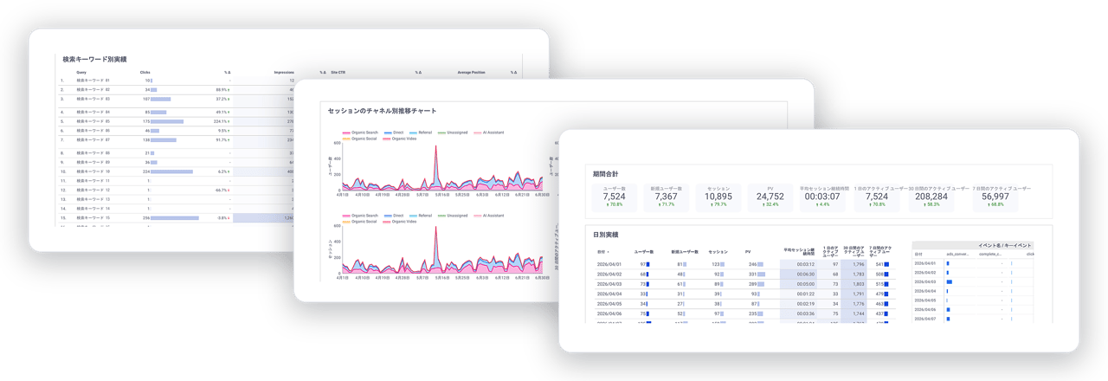Click the Site CTR column header
Screen dimensions: 1108x381
(x=338, y=73)
